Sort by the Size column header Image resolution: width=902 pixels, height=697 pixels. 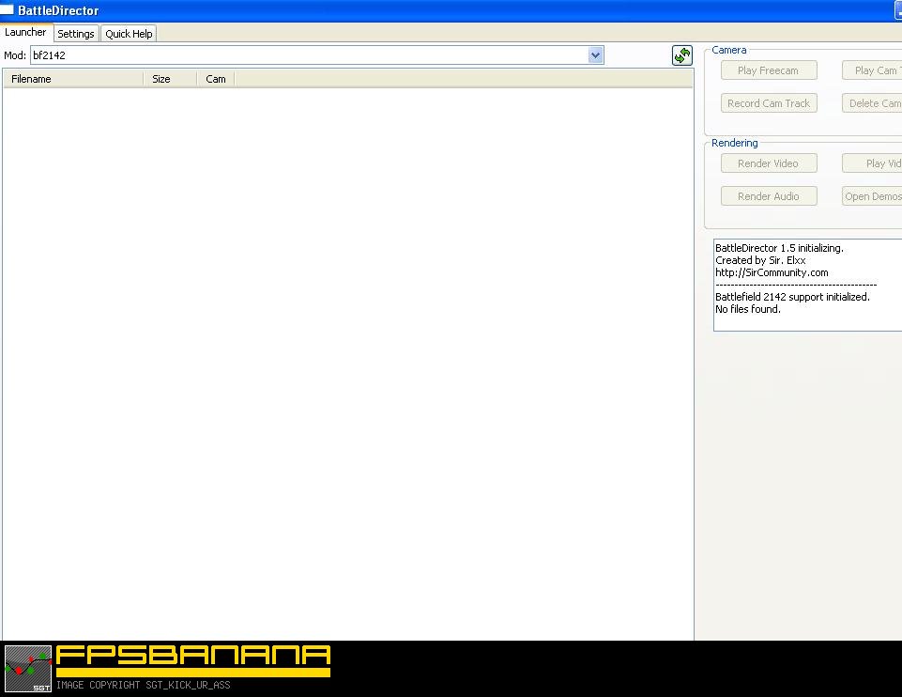(x=170, y=79)
